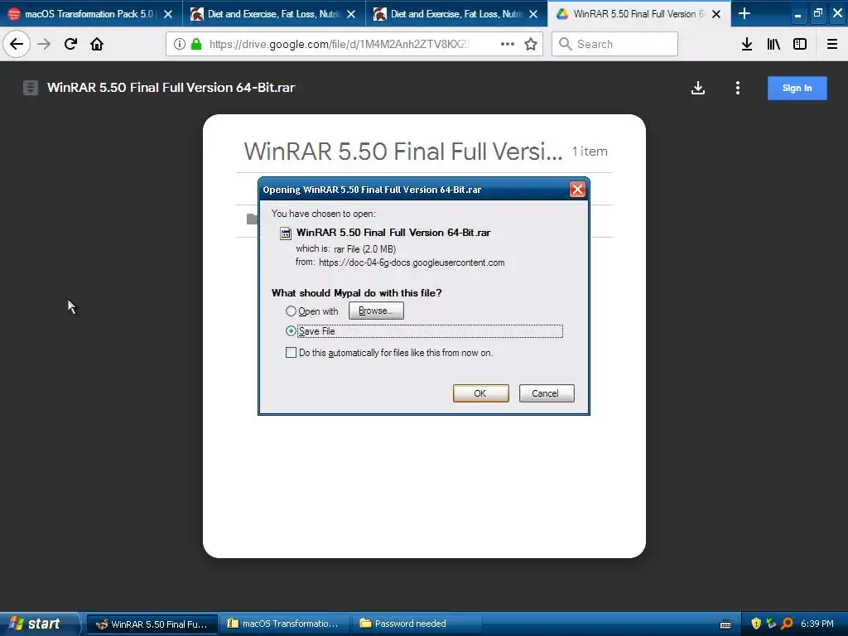The width and height of the screenshot is (848, 636).
Task: Click the googleusercontent.com source URL text
Action: (x=412, y=263)
